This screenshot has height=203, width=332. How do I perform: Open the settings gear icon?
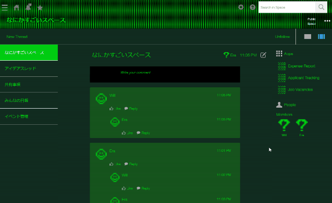pyautogui.click(x=241, y=8)
